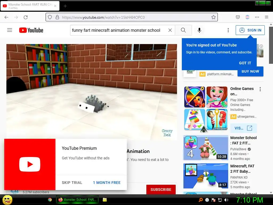The height and width of the screenshot is (205, 273).
Task: Open Monster School FAT 2 FIT thumbnail
Action: point(206,147)
